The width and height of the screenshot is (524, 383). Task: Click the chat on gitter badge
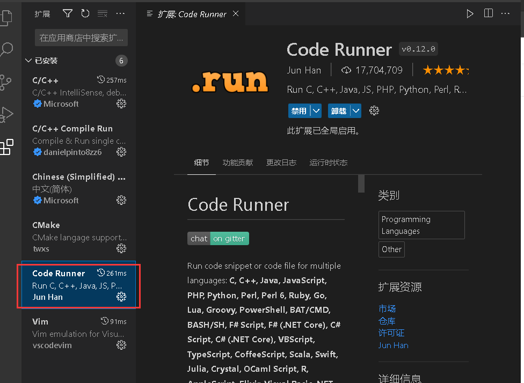point(218,238)
